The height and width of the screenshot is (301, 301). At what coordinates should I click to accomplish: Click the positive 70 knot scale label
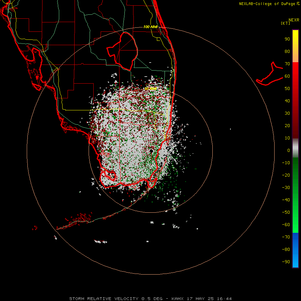coord(287,64)
